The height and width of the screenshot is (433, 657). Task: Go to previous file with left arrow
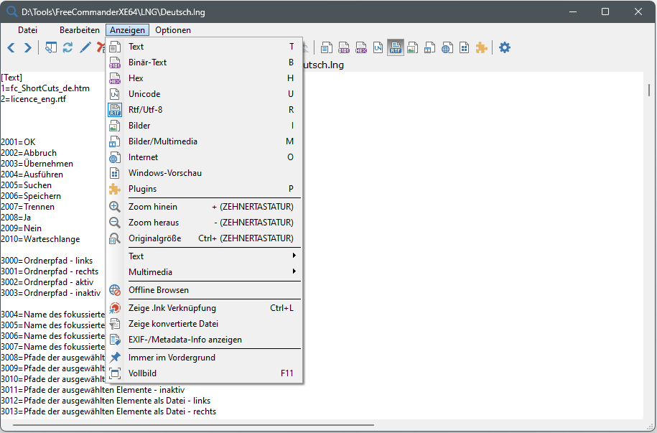[11, 47]
